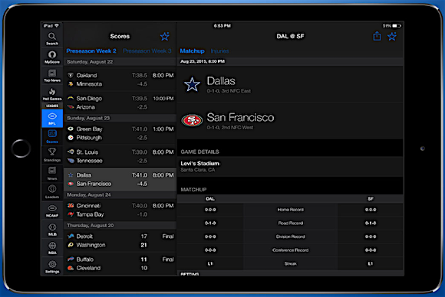Image resolution: width=445 pixels, height=297 pixels.
Task: Open Detroit vs Washington final score
Action: point(120,240)
